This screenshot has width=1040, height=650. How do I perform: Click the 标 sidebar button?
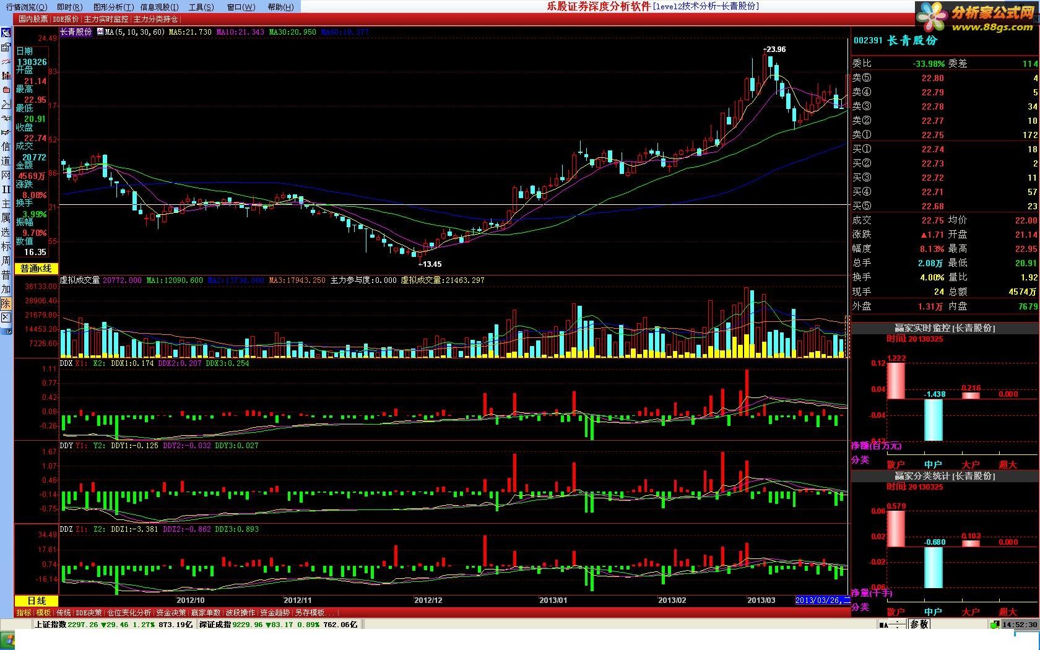pyautogui.click(x=6, y=246)
